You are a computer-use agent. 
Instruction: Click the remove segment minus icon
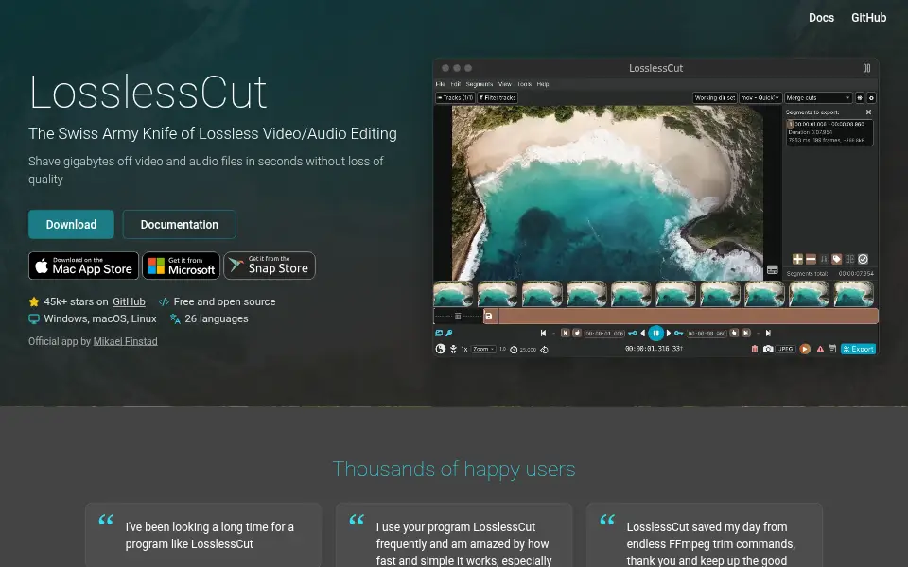click(811, 259)
